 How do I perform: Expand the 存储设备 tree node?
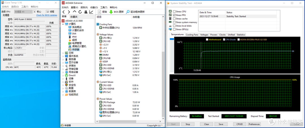(63, 69)
